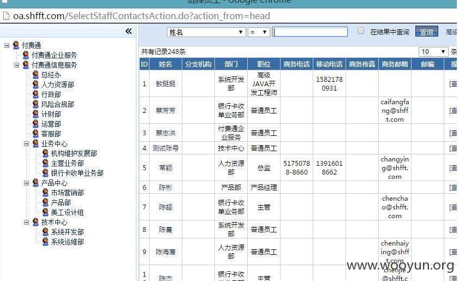Screen dimensions: 459x281
Task: Select the 风险合规部 tree label
Action: [58, 104]
